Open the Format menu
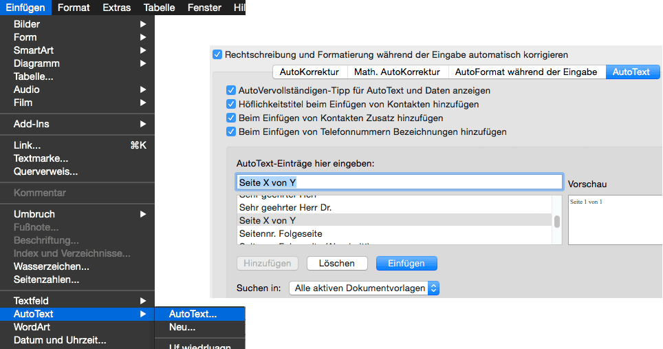663x349 pixels. click(74, 8)
